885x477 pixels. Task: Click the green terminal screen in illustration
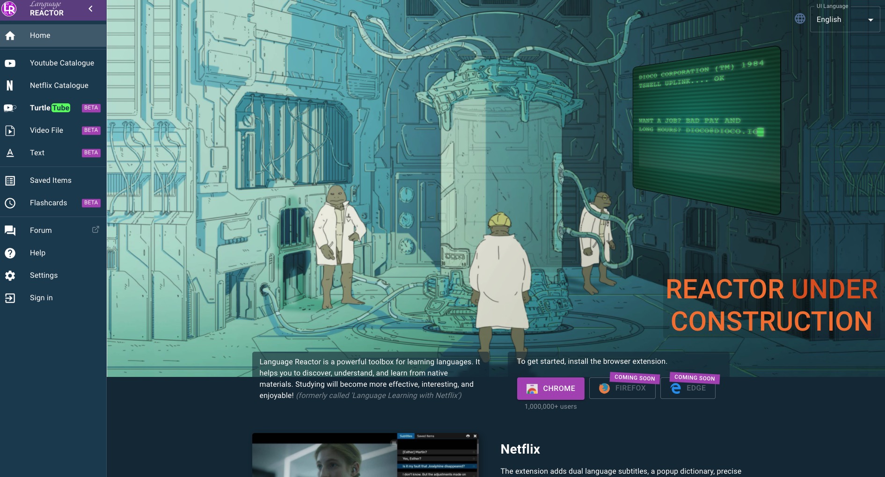(x=706, y=130)
